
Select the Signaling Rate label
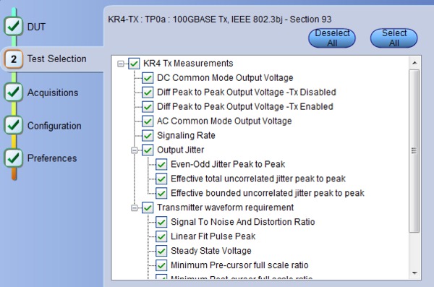186,135
